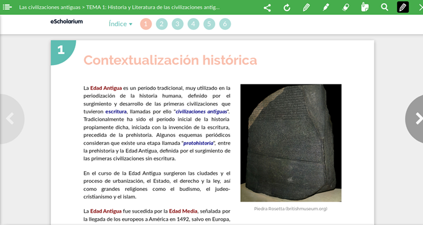Click the breadcrumb 'Las civilizaciones antiguas'
This screenshot has height=225, width=423.
pos(50,7)
